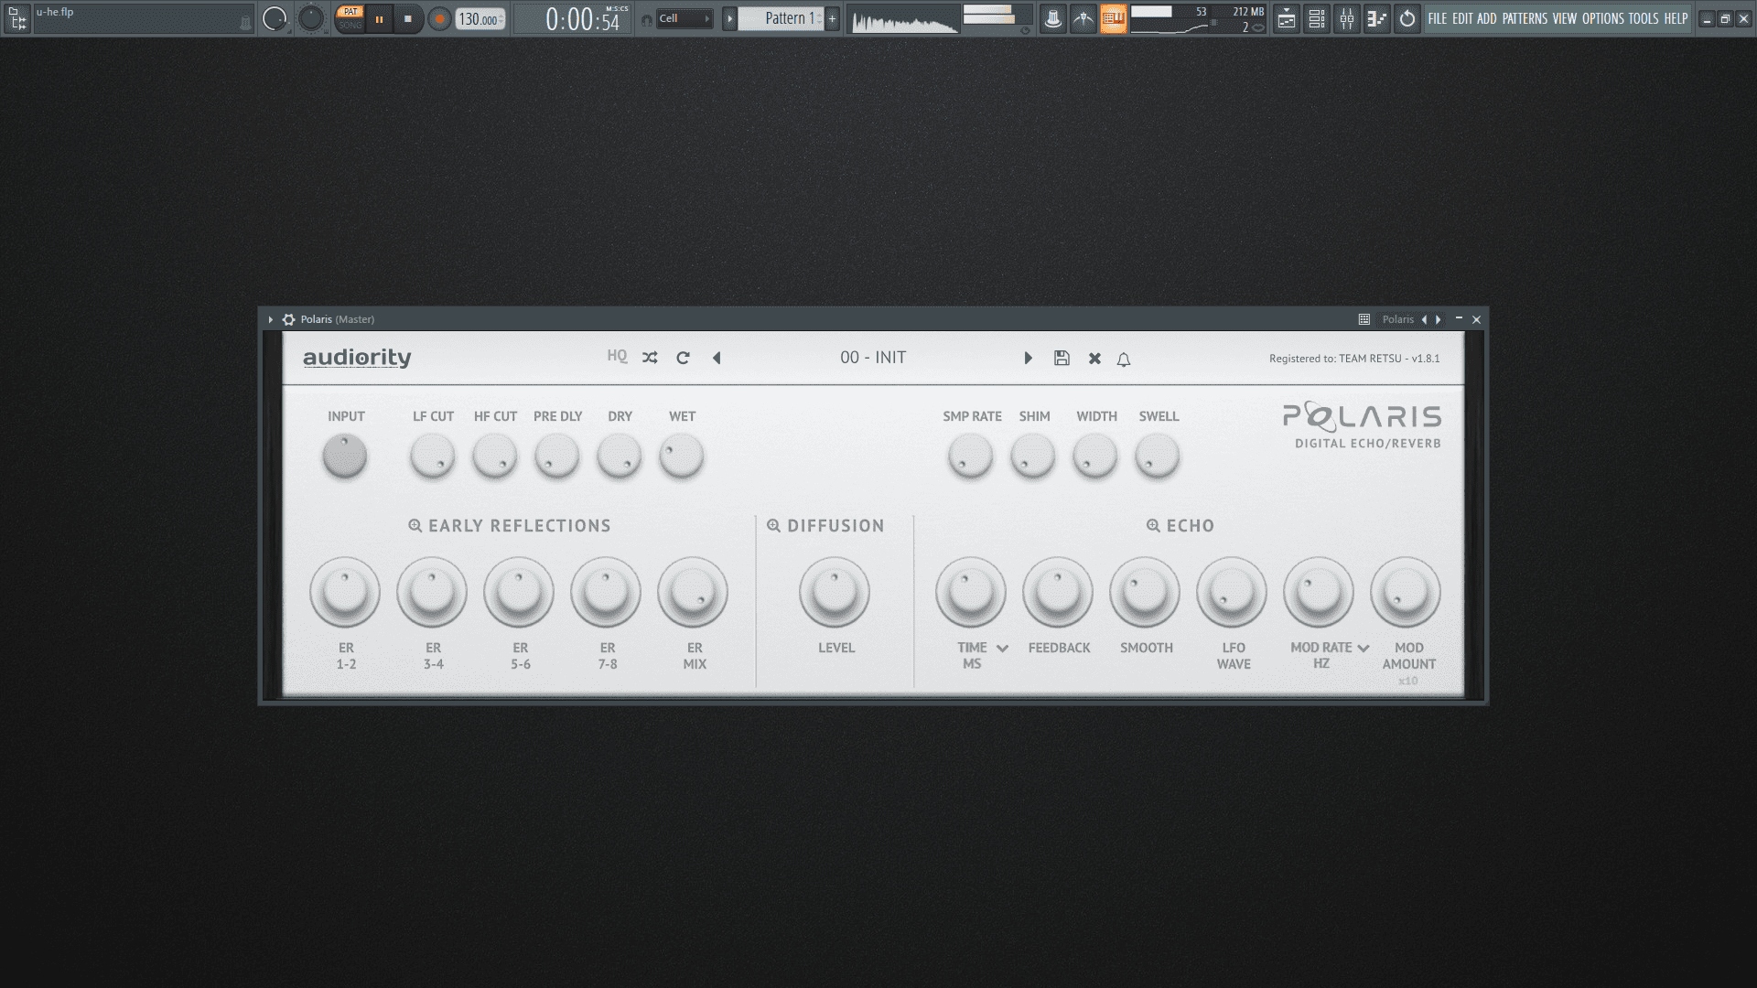
Task: Open the piano roll icon
Action: pos(1377,18)
